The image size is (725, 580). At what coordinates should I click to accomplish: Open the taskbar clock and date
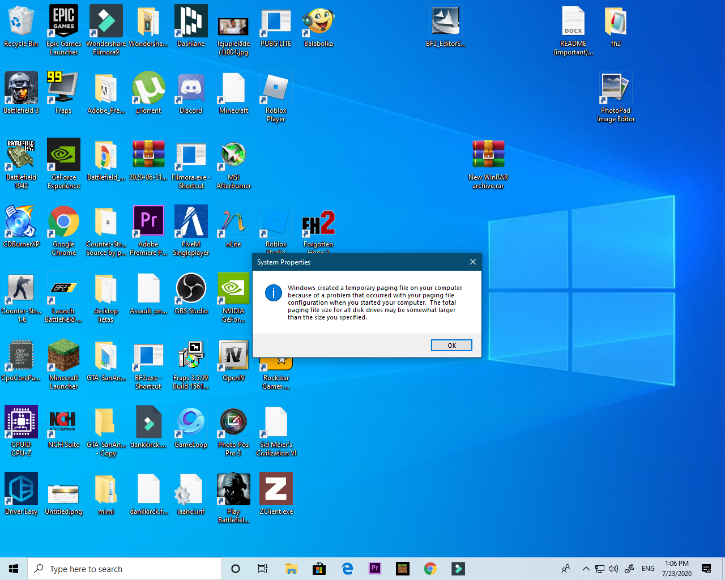click(677, 569)
